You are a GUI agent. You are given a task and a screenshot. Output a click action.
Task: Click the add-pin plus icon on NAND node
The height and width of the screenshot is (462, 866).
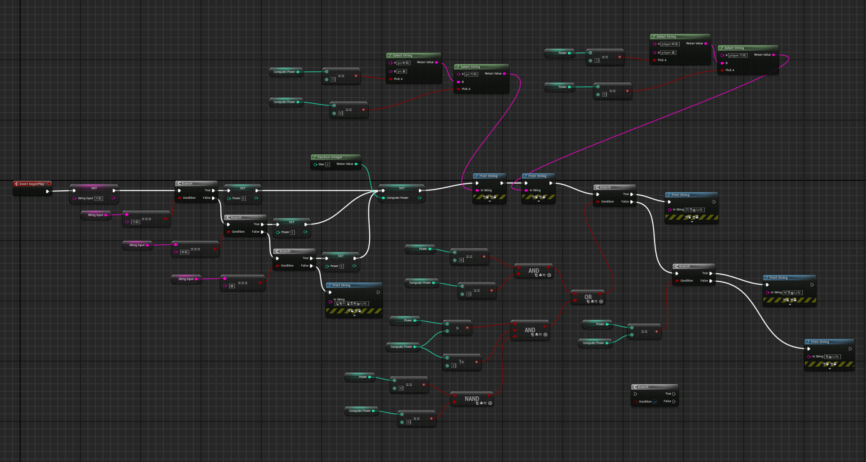[x=490, y=403]
